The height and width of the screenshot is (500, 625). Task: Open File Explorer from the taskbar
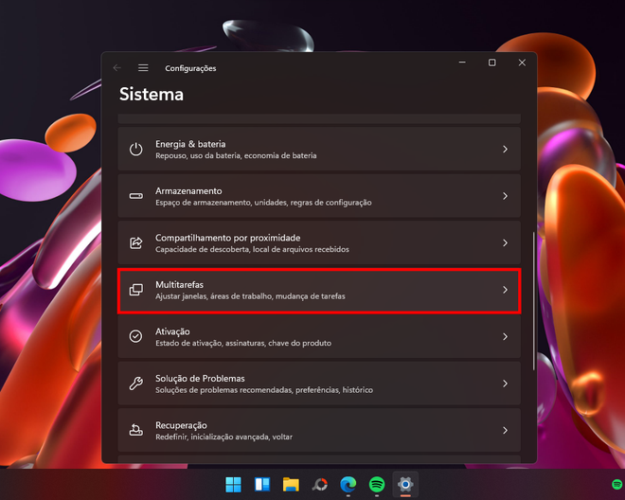coord(291,485)
